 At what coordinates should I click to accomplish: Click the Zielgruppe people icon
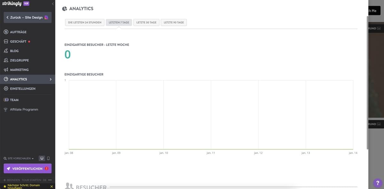(x=5, y=60)
